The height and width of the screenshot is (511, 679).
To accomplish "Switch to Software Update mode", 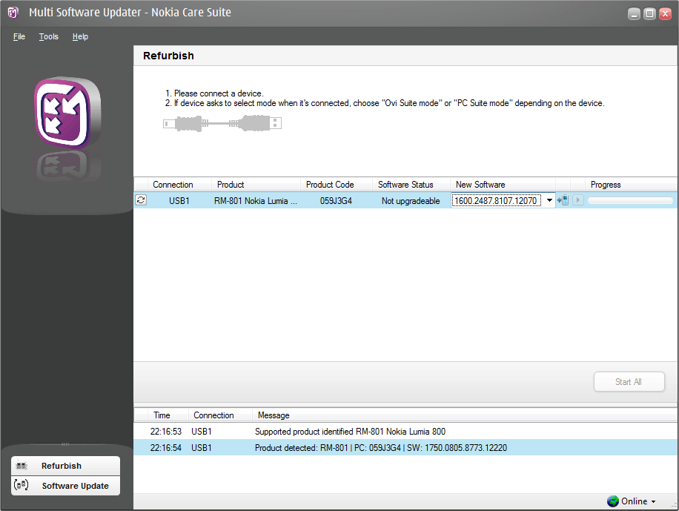I will (65, 486).
